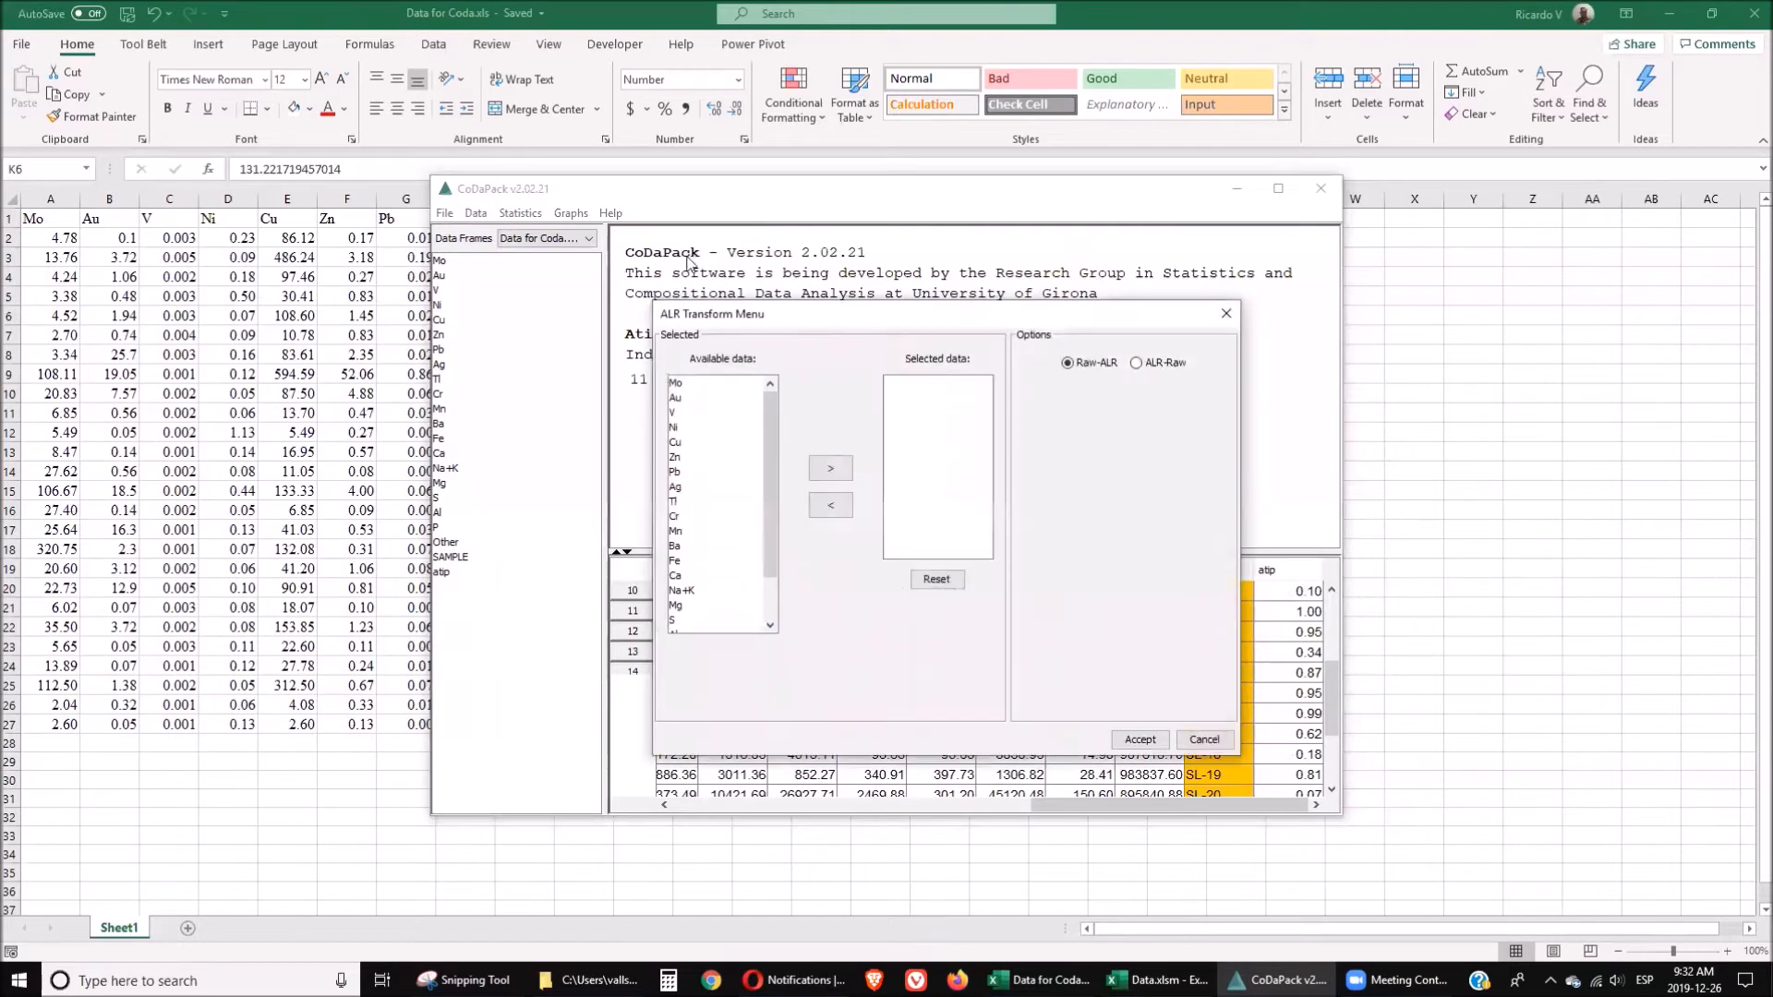This screenshot has height=997, width=1773.
Task: Open CoDaPack Graphs menu
Action: pyautogui.click(x=571, y=213)
